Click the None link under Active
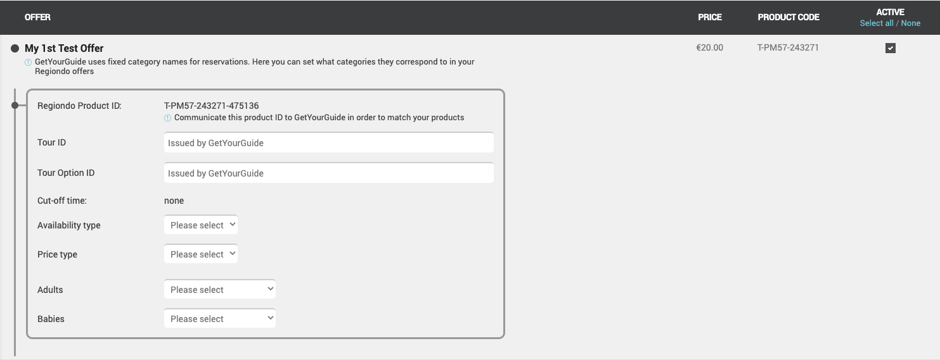 point(911,23)
